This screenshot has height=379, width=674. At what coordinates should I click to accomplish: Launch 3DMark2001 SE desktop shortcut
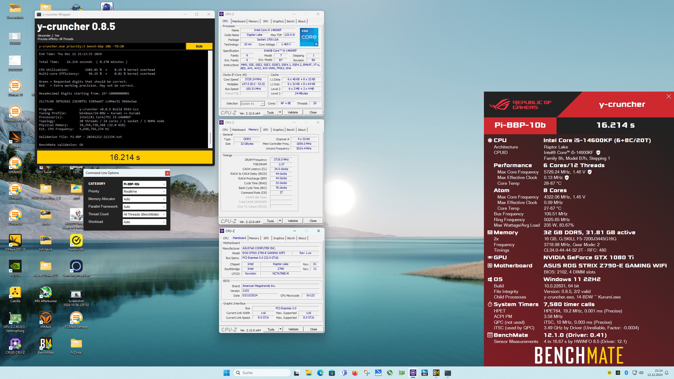[x=15, y=243]
